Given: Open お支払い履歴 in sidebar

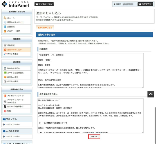Looking at the screenshot, I should pos(17,81).
